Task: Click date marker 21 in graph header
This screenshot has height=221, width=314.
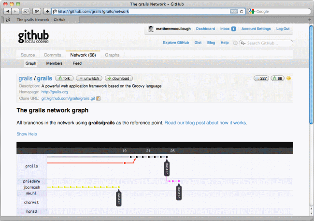Action: click(148, 151)
